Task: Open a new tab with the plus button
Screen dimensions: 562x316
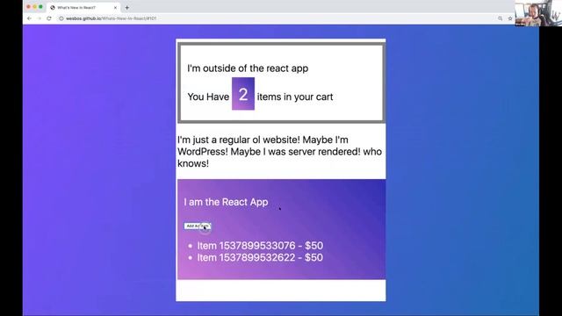Action: click(126, 8)
